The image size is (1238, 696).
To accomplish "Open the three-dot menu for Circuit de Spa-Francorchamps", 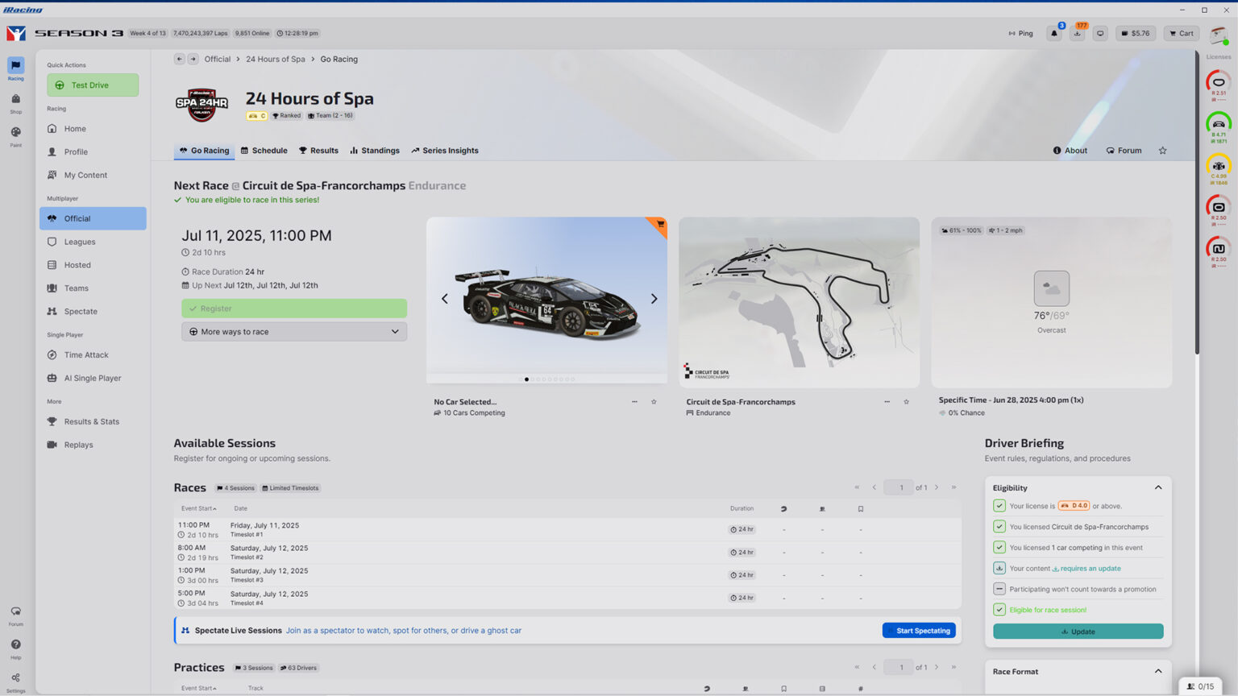I will (x=887, y=402).
